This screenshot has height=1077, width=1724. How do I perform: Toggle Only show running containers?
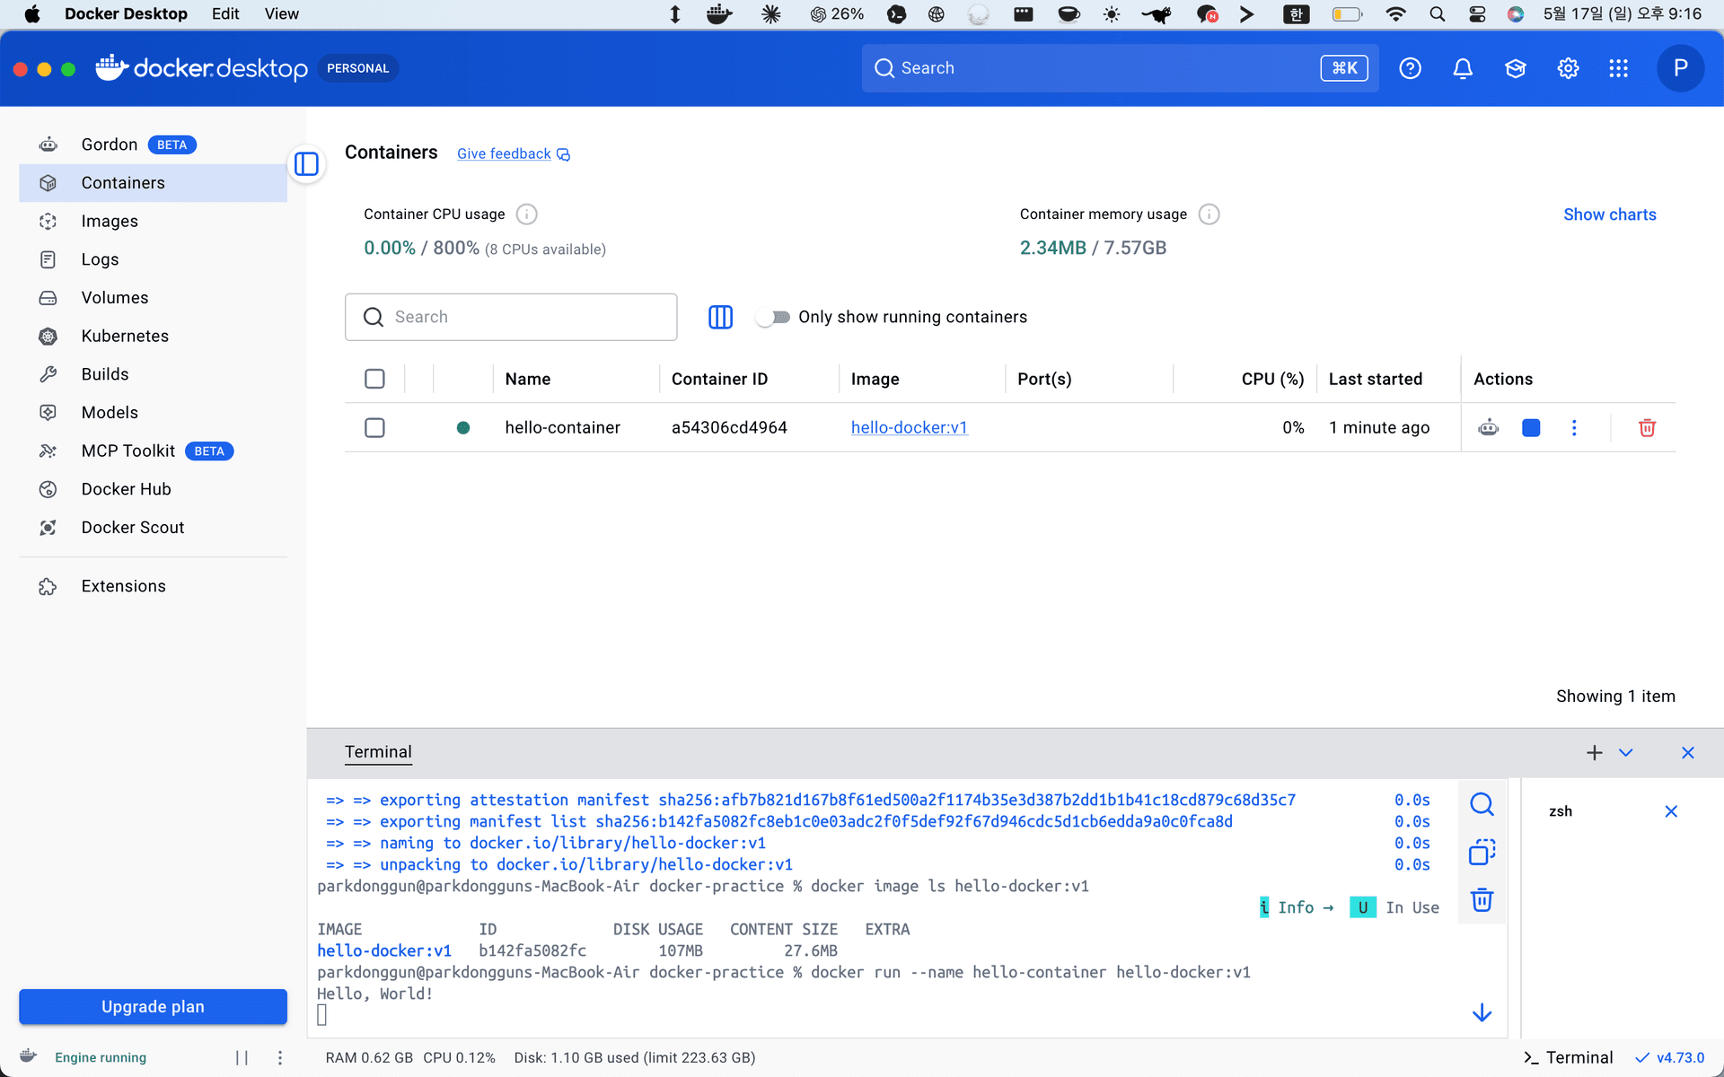coord(774,317)
